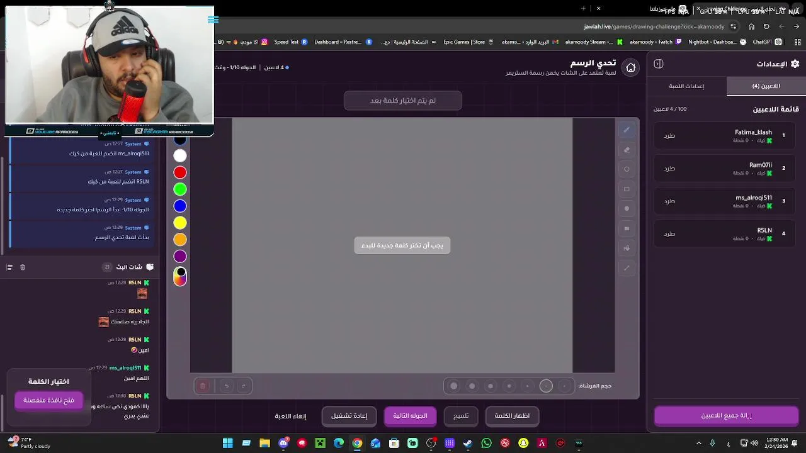
Task: Click the browser address bar URL
Action: point(654,27)
